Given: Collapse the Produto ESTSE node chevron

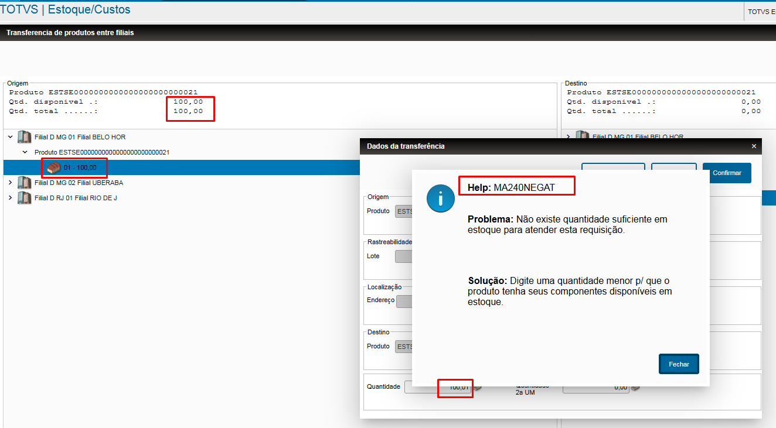Looking at the screenshot, I should click(25, 152).
